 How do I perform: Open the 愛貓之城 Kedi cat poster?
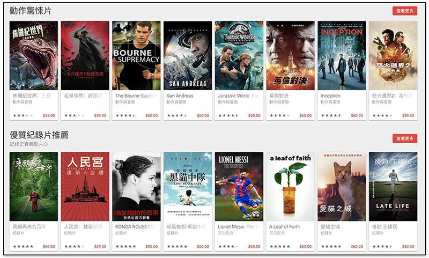[x=342, y=187]
